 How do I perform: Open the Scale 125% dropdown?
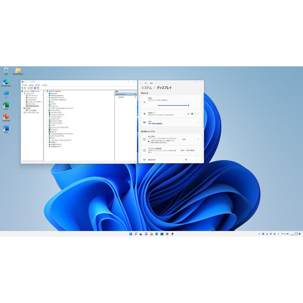(188, 139)
